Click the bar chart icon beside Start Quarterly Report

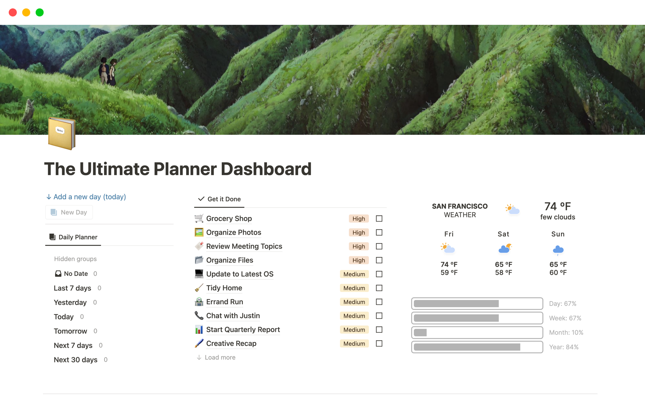199,329
